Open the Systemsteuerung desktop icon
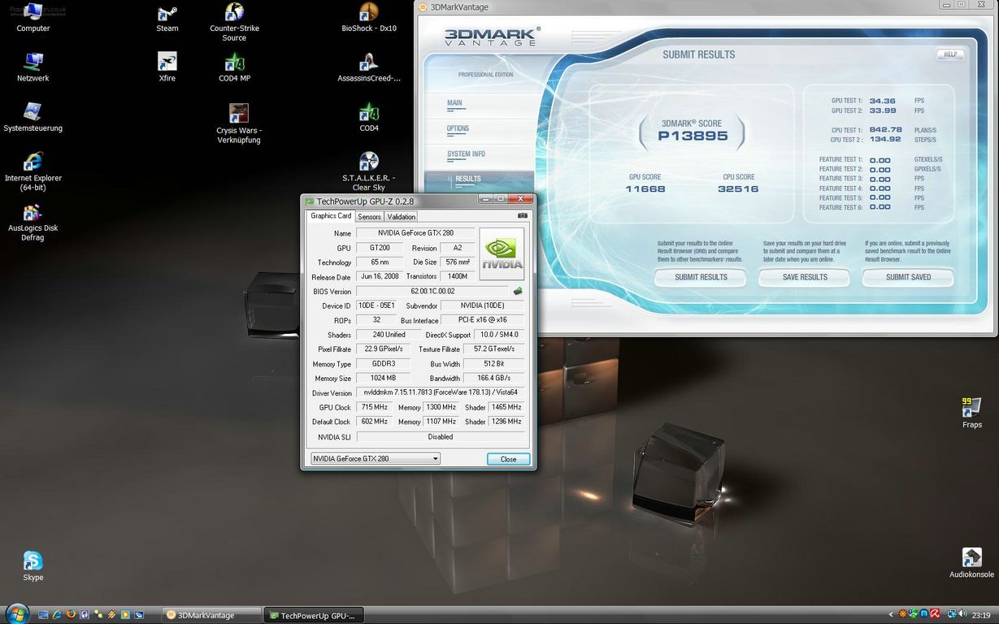The width and height of the screenshot is (999, 624). click(x=33, y=118)
